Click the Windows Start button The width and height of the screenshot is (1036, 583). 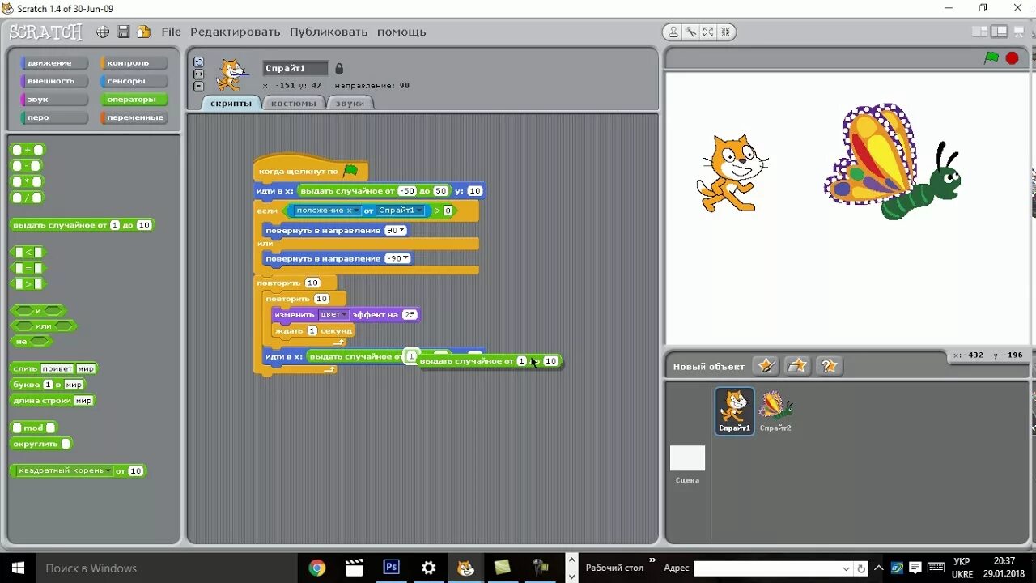(x=18, y=568)
